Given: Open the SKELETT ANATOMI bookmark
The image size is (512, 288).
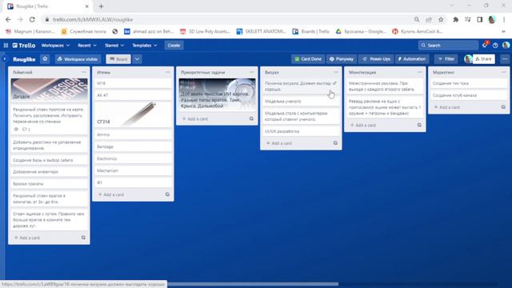Looking at the screenshot, I should coord(262,31).
